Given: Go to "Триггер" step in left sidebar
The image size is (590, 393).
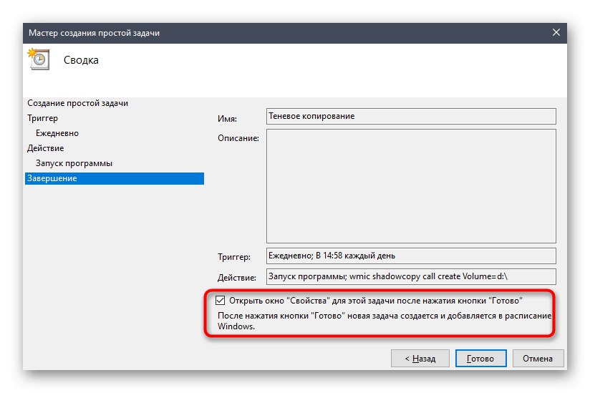Looking at the screenshot, I should tap(43, 118).
